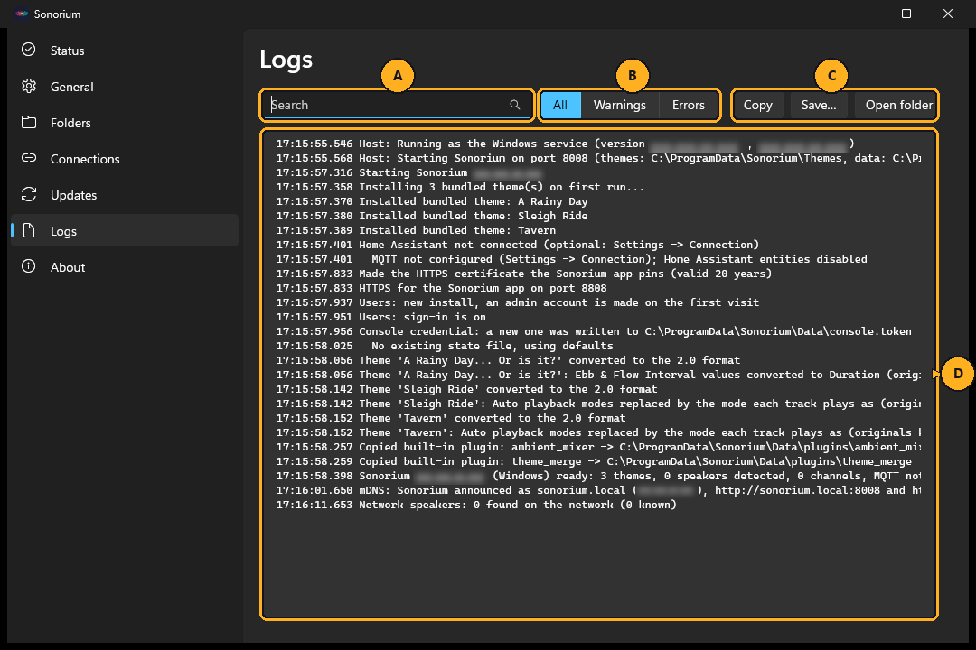Click 'Made the HTTPS certificate' log line
The height and width of the screenshot is (650, 976).
click(x=524, y=274)
